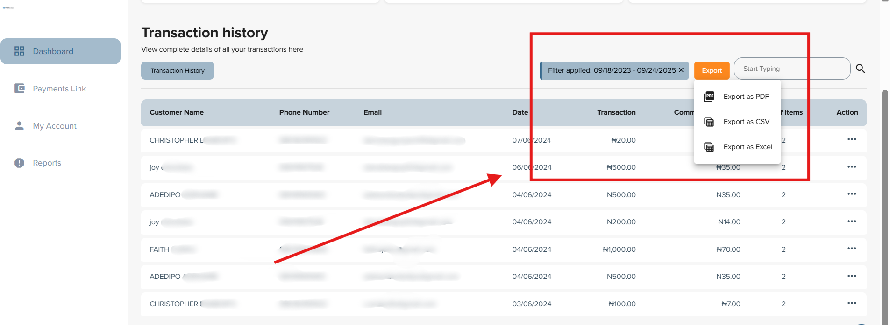
Task: Click the 03/06/2024 date cell
Action: pos(532,304)
